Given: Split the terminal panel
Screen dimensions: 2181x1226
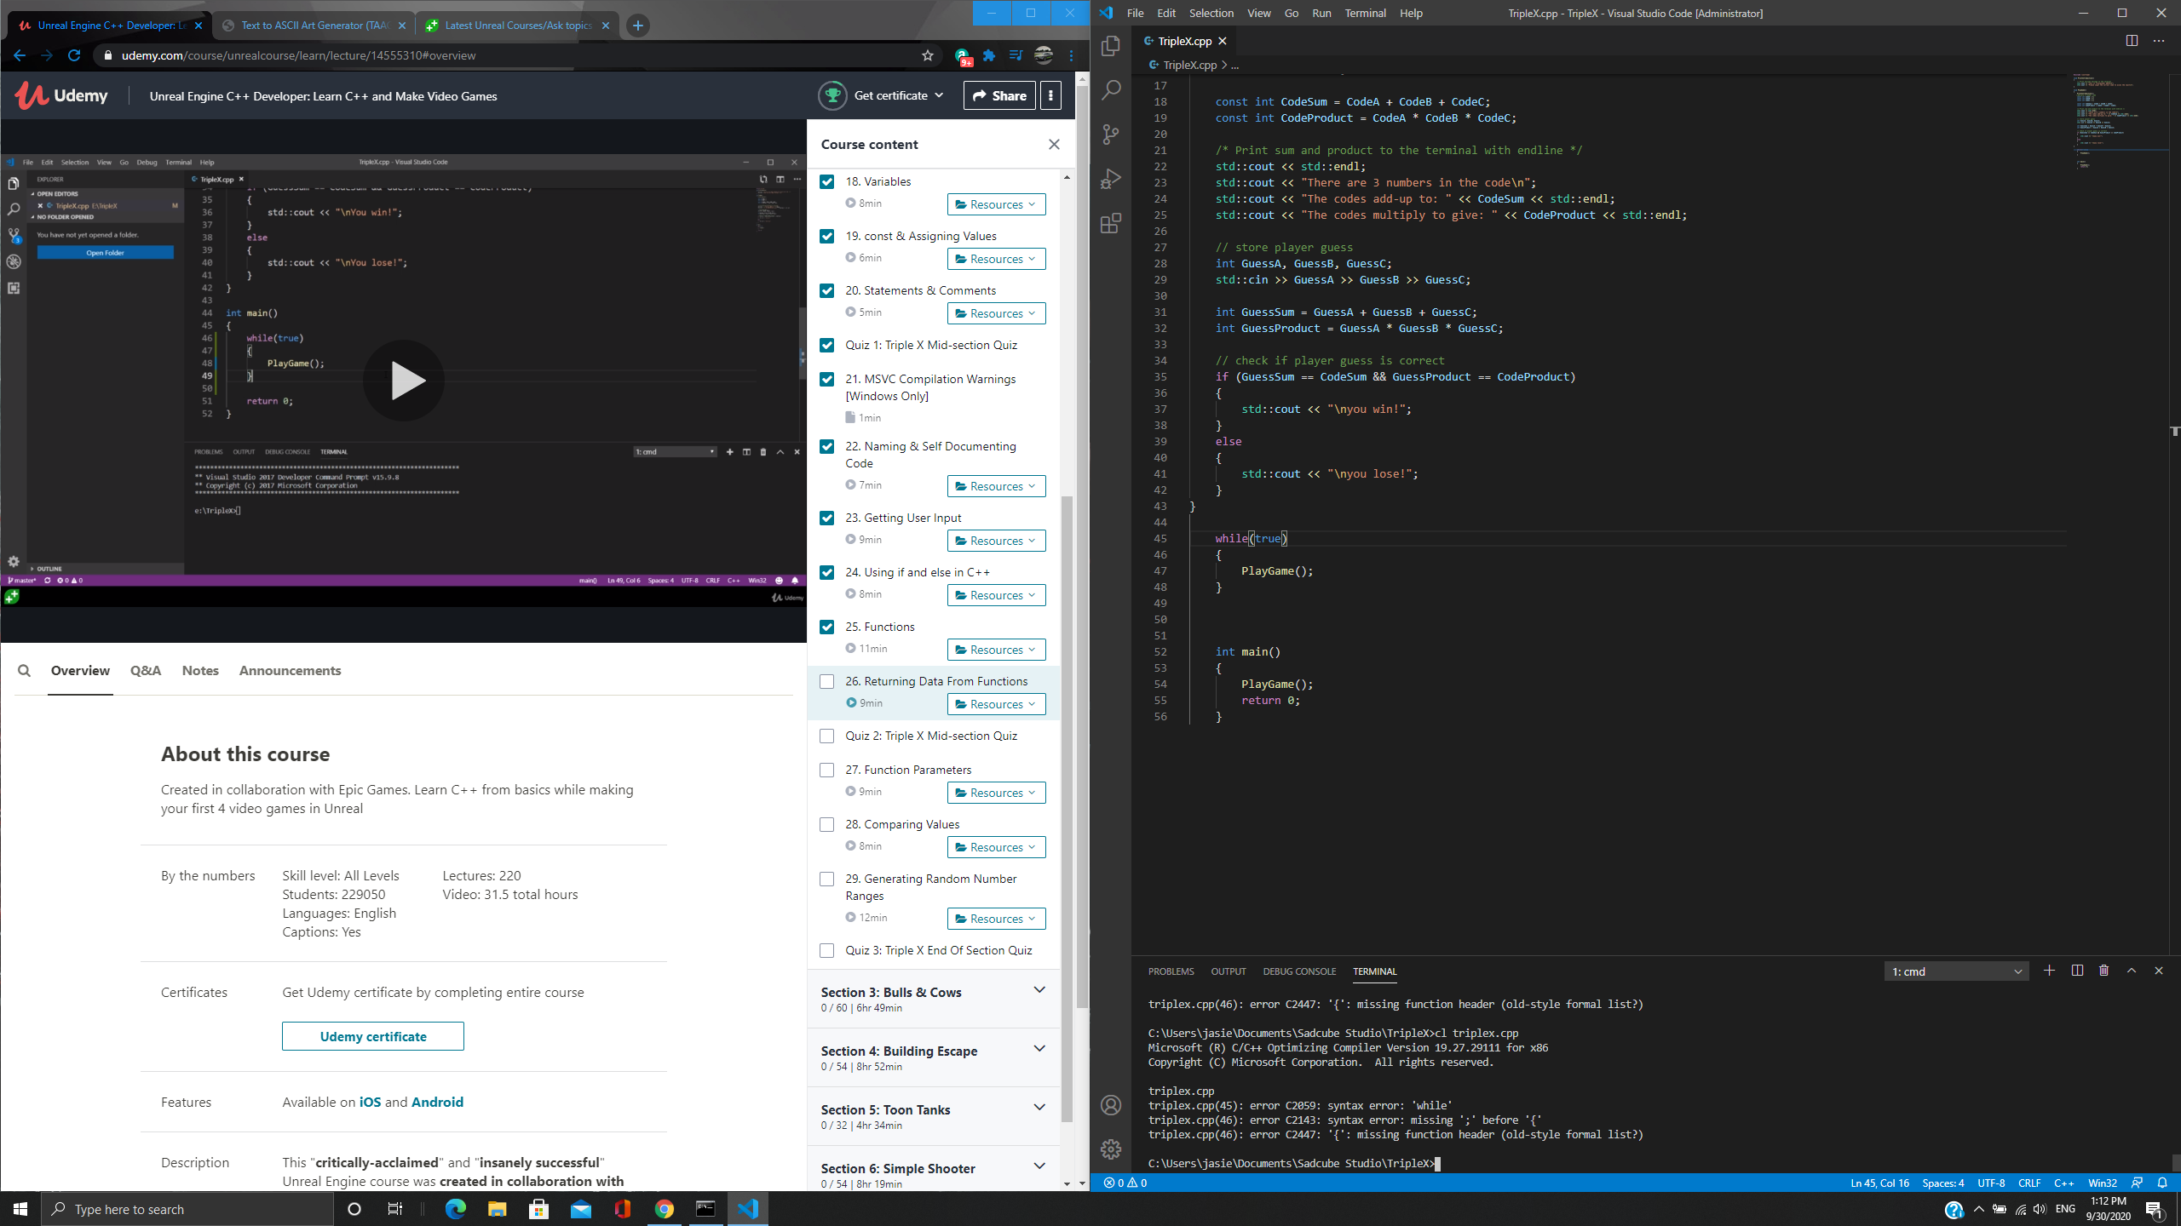Looking at the screenshot, I should (2077, 971).
